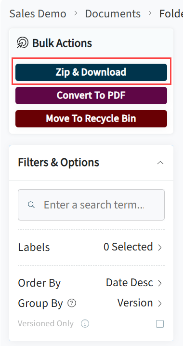Click the Zip & Download button
Viewport: 183px width, 346px height.
pyautogui.click(x=91, y=72)
